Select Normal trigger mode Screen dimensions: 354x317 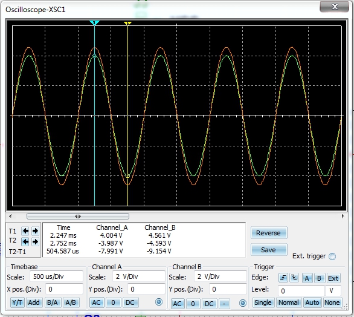(x=289, y=302)
